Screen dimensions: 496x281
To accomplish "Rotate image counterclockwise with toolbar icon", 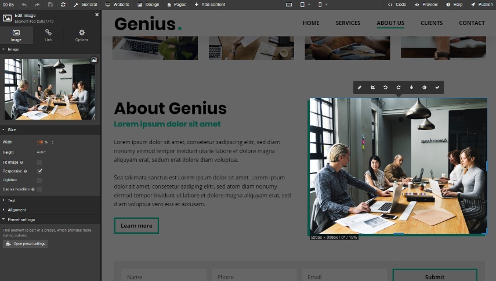I will (x=385, y=87).
